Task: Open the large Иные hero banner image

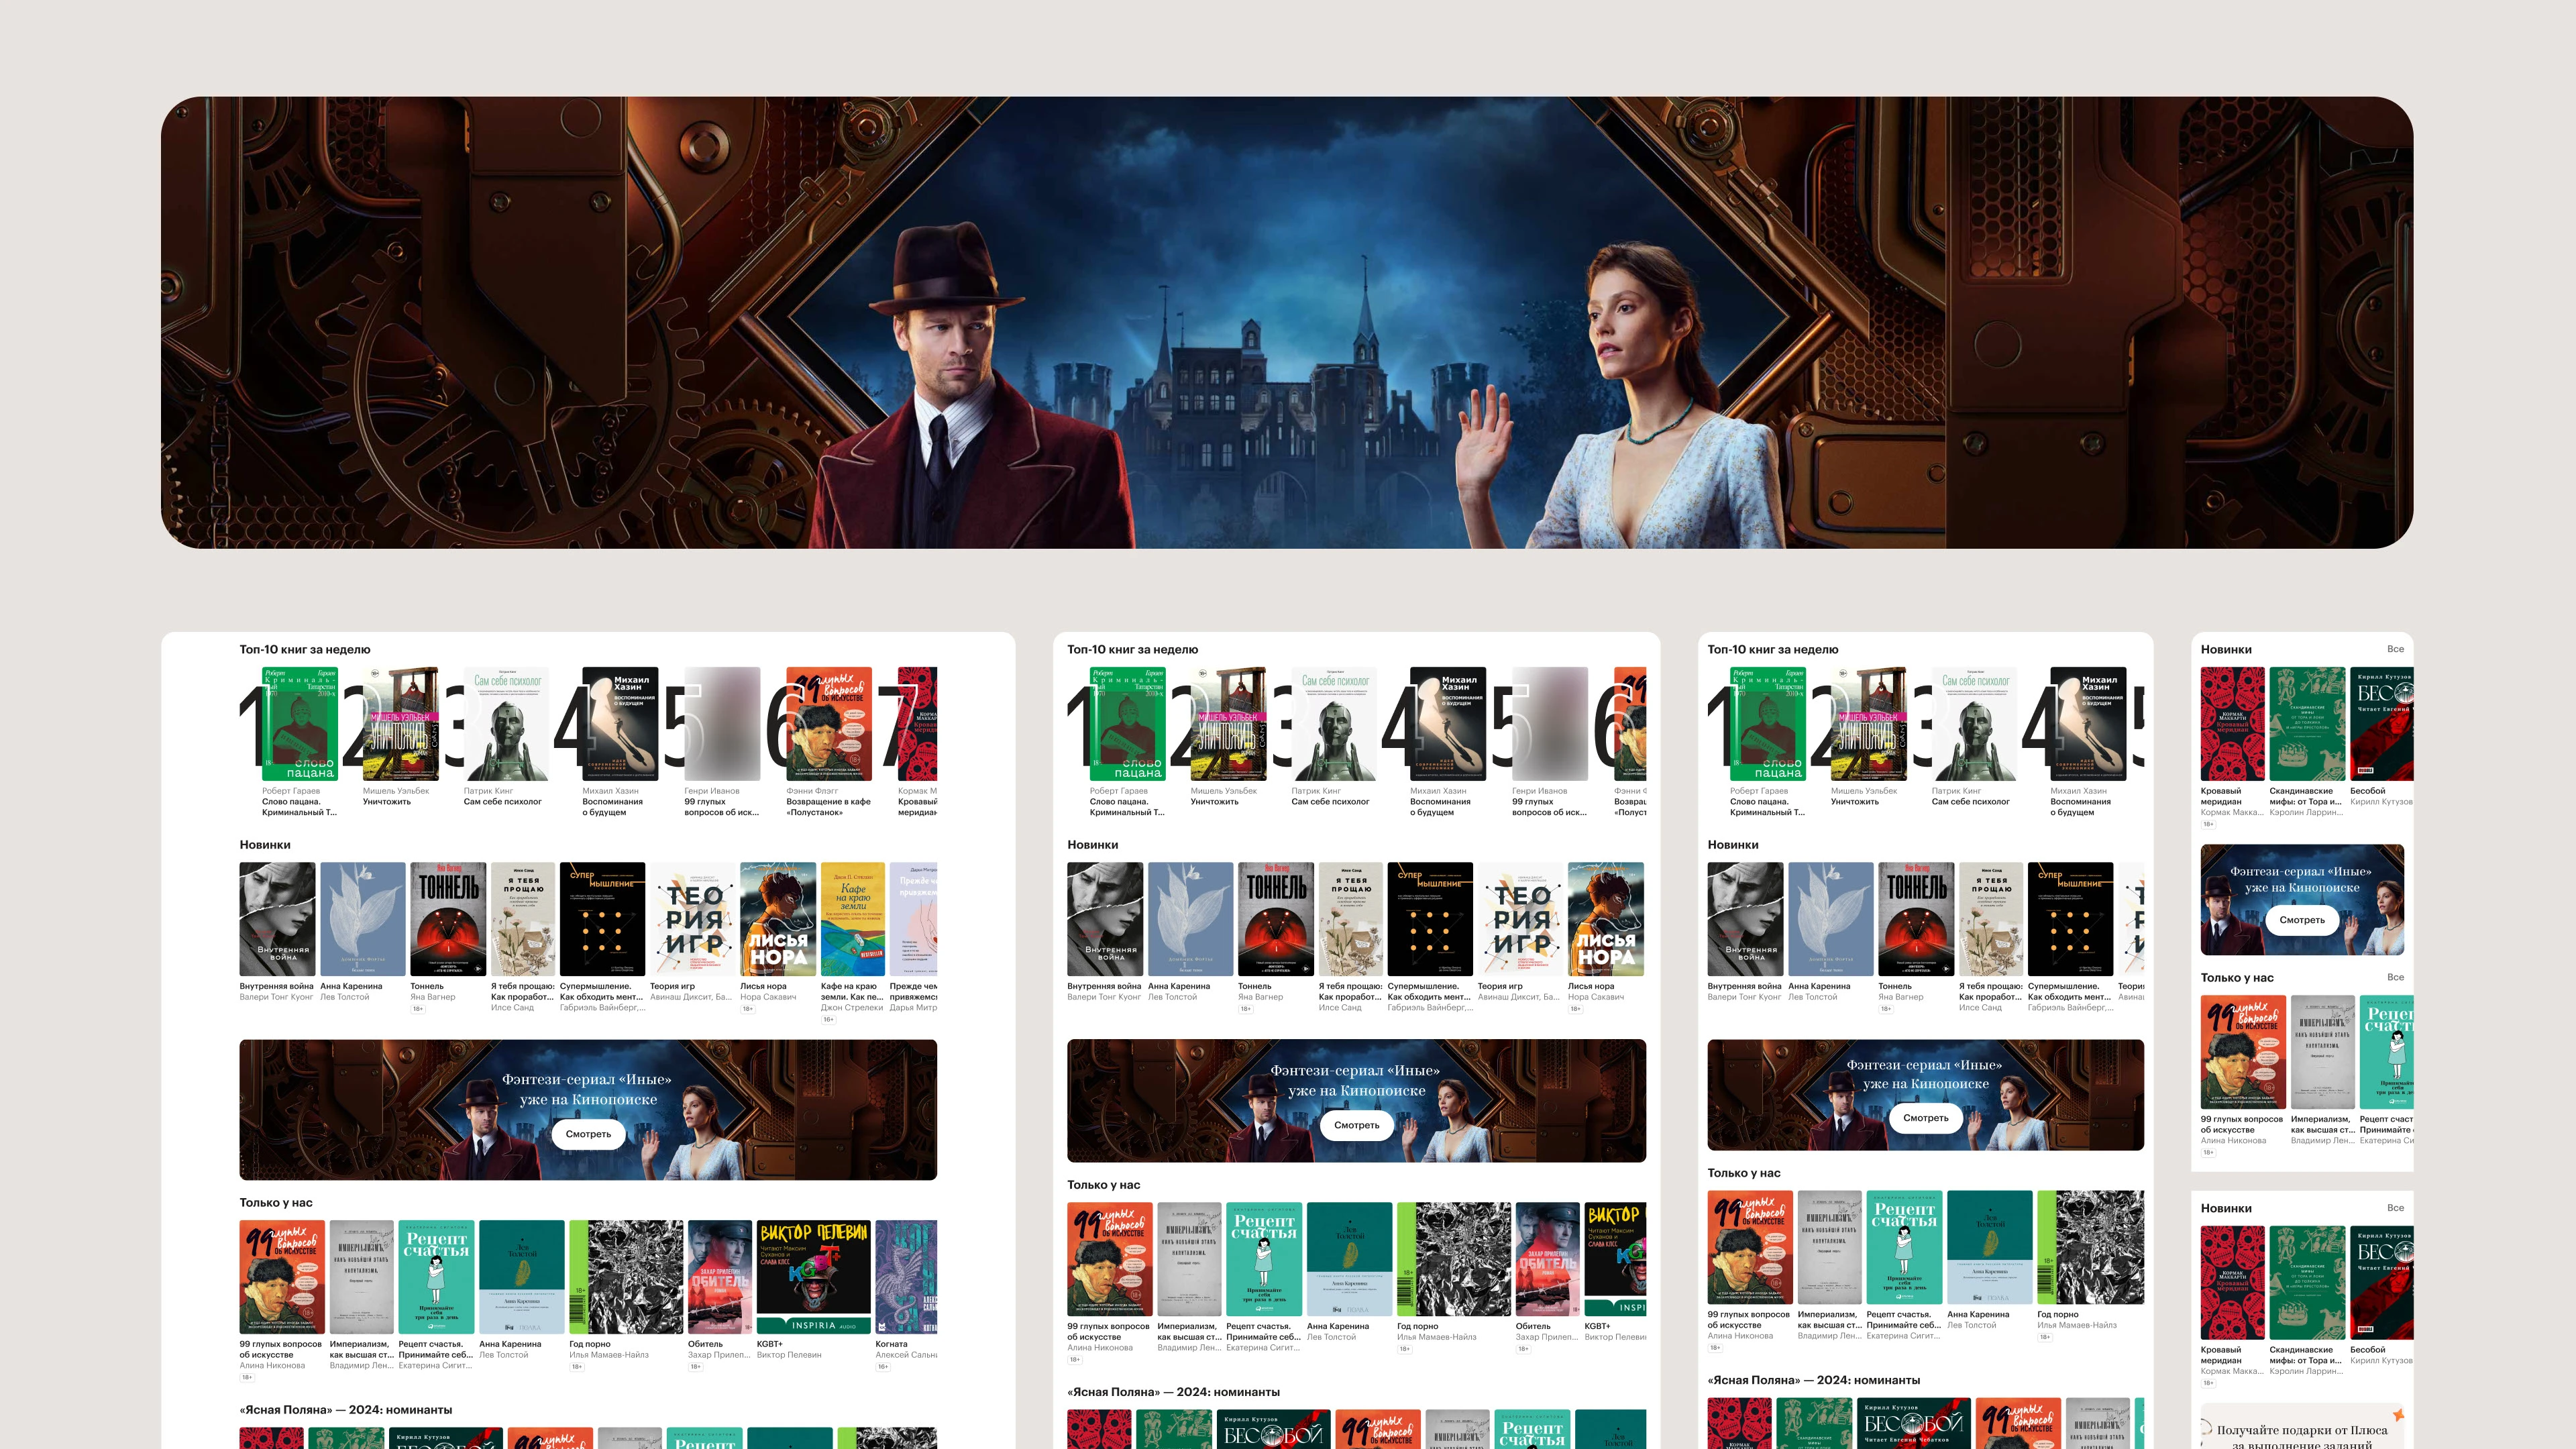Action: tap(1287, 322)
